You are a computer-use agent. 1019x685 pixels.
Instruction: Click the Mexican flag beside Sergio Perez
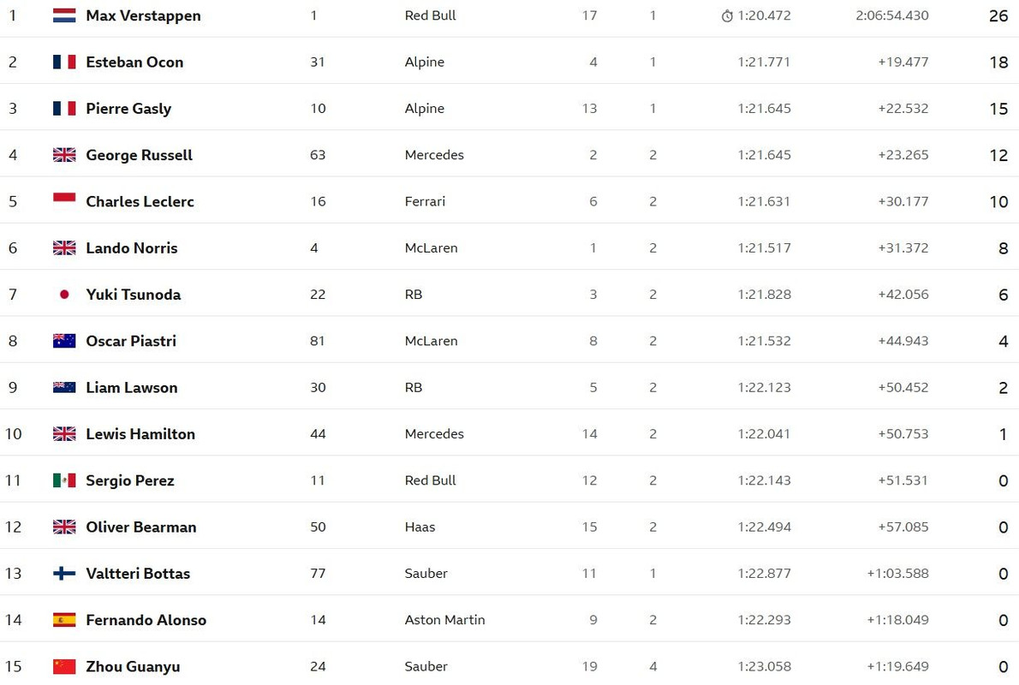pyautogui.click(x=64, y=480)
